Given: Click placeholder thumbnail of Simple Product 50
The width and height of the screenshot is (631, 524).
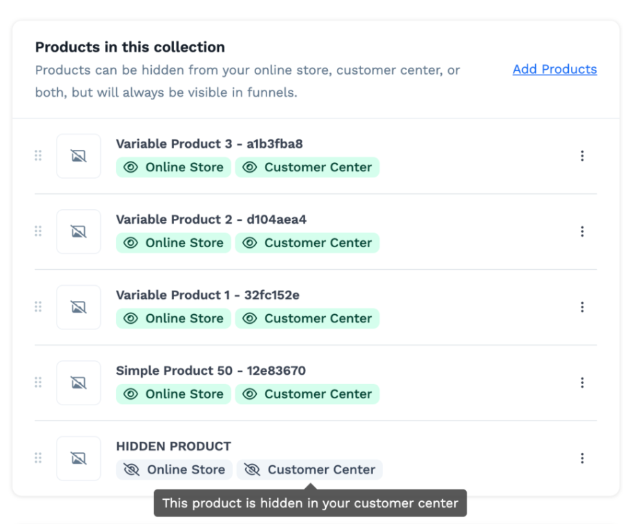Looking at the screenshot, I should [79, 382].
